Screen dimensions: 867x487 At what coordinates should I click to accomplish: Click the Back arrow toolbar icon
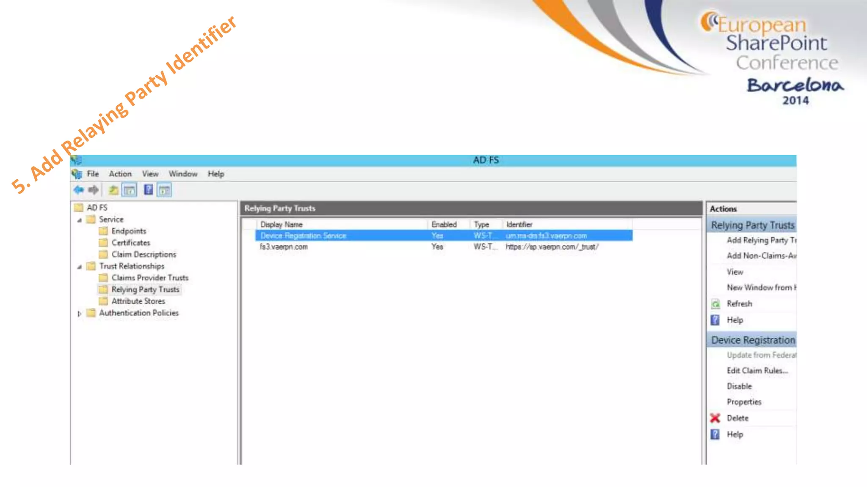[x=78, y=190]
